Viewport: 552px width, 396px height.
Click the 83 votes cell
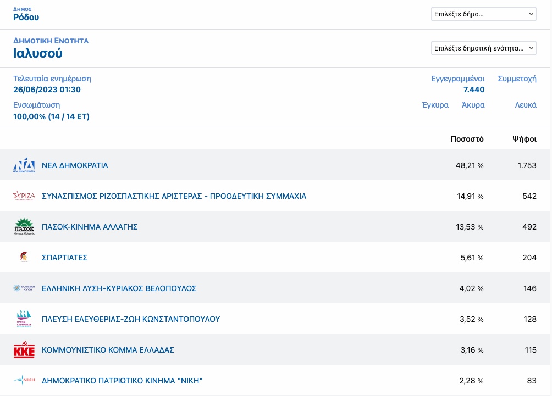[532, 381]
